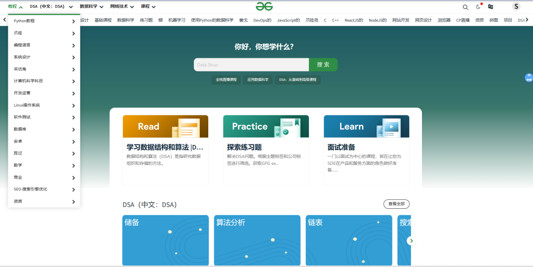Open the 网络技术 header dropdown
Viewport: 533px width, 267px height.
point(122,6)
